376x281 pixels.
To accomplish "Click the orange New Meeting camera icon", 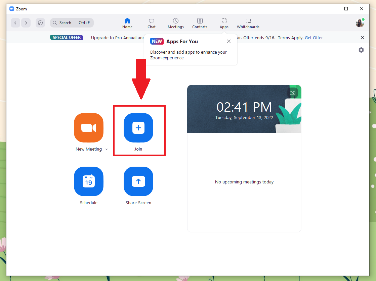I will (89, 128).
